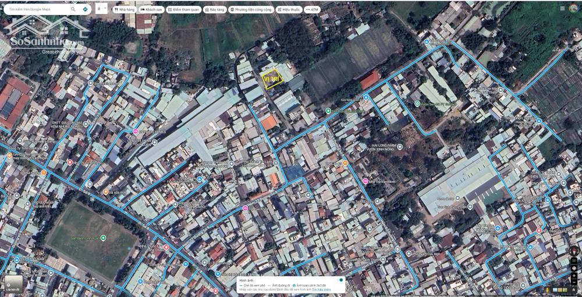Open directions via blue arrow icon
The image size is (582, 297).
(x=86, y=9)
